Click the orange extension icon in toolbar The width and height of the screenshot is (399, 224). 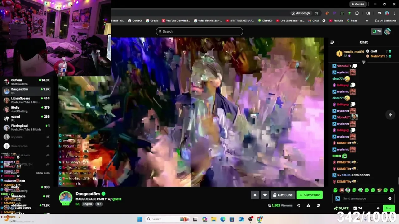(327, 13)
